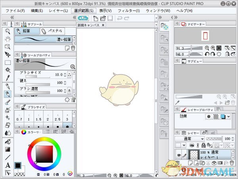Select the Eraser tool
The image size is (238, 179).
click(8, 125)
